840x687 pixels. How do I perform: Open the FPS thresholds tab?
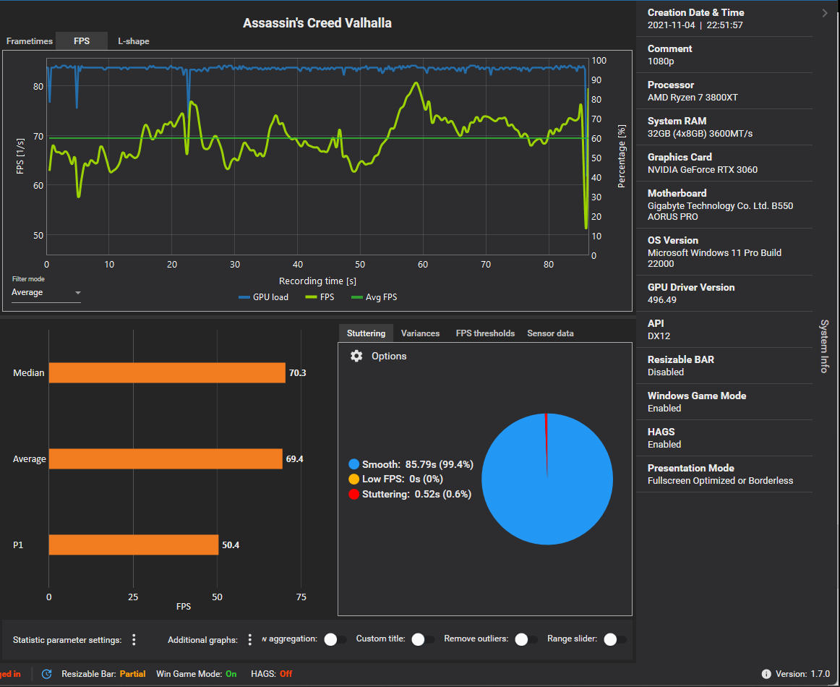click(x=485, y=333)
